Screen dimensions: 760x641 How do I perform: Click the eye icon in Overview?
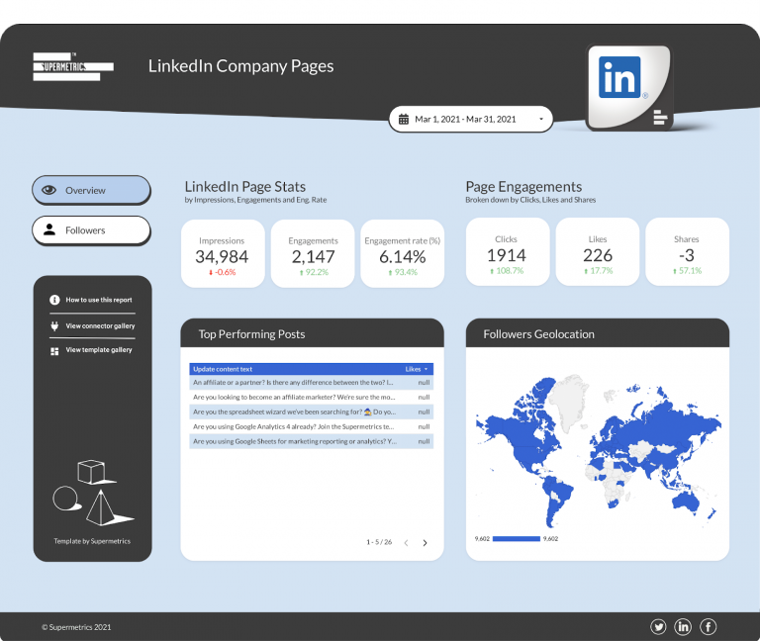pyautogui.click(x=48, y=190)
